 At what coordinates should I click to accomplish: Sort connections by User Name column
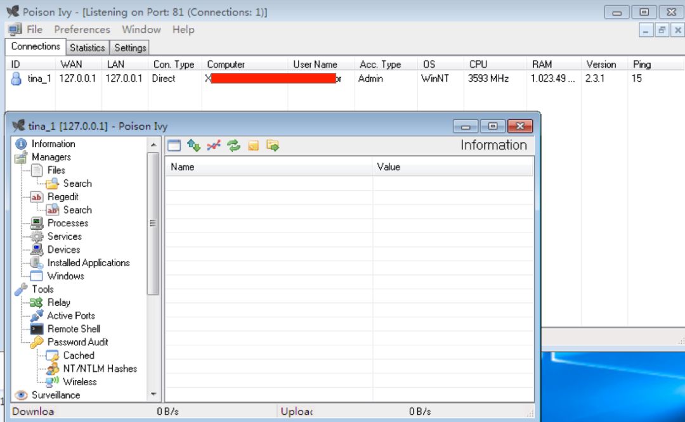[x=321, y=65]
